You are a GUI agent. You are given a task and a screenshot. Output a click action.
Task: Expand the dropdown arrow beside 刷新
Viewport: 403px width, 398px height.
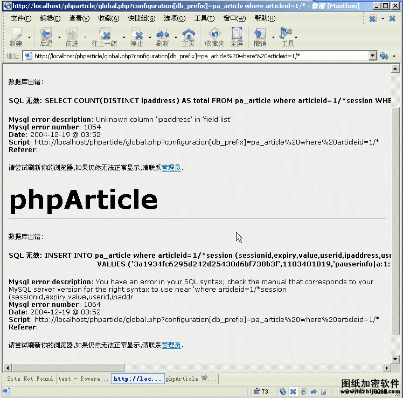(176, 38)
